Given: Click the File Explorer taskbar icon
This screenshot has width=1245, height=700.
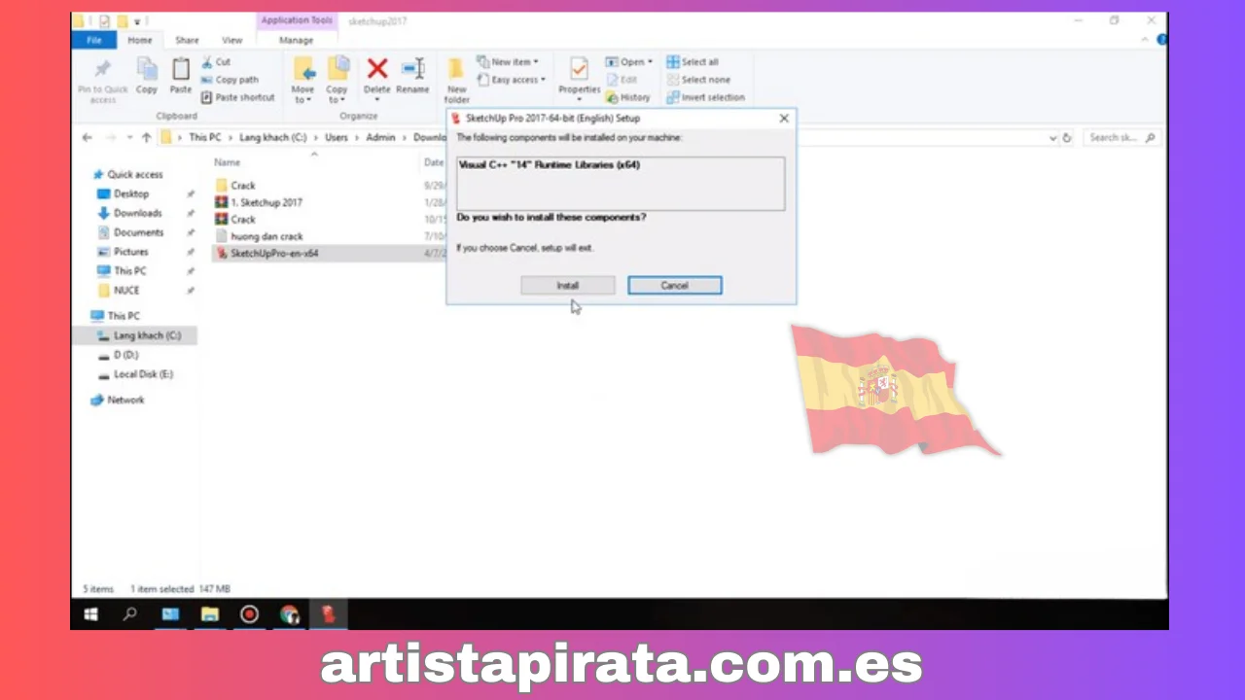Looking at the screenshot, I should click(x=209, y=614).
